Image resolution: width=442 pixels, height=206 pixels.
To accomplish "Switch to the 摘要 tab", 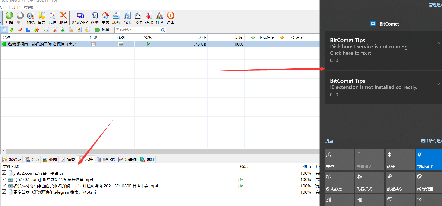I will point(68,159).
